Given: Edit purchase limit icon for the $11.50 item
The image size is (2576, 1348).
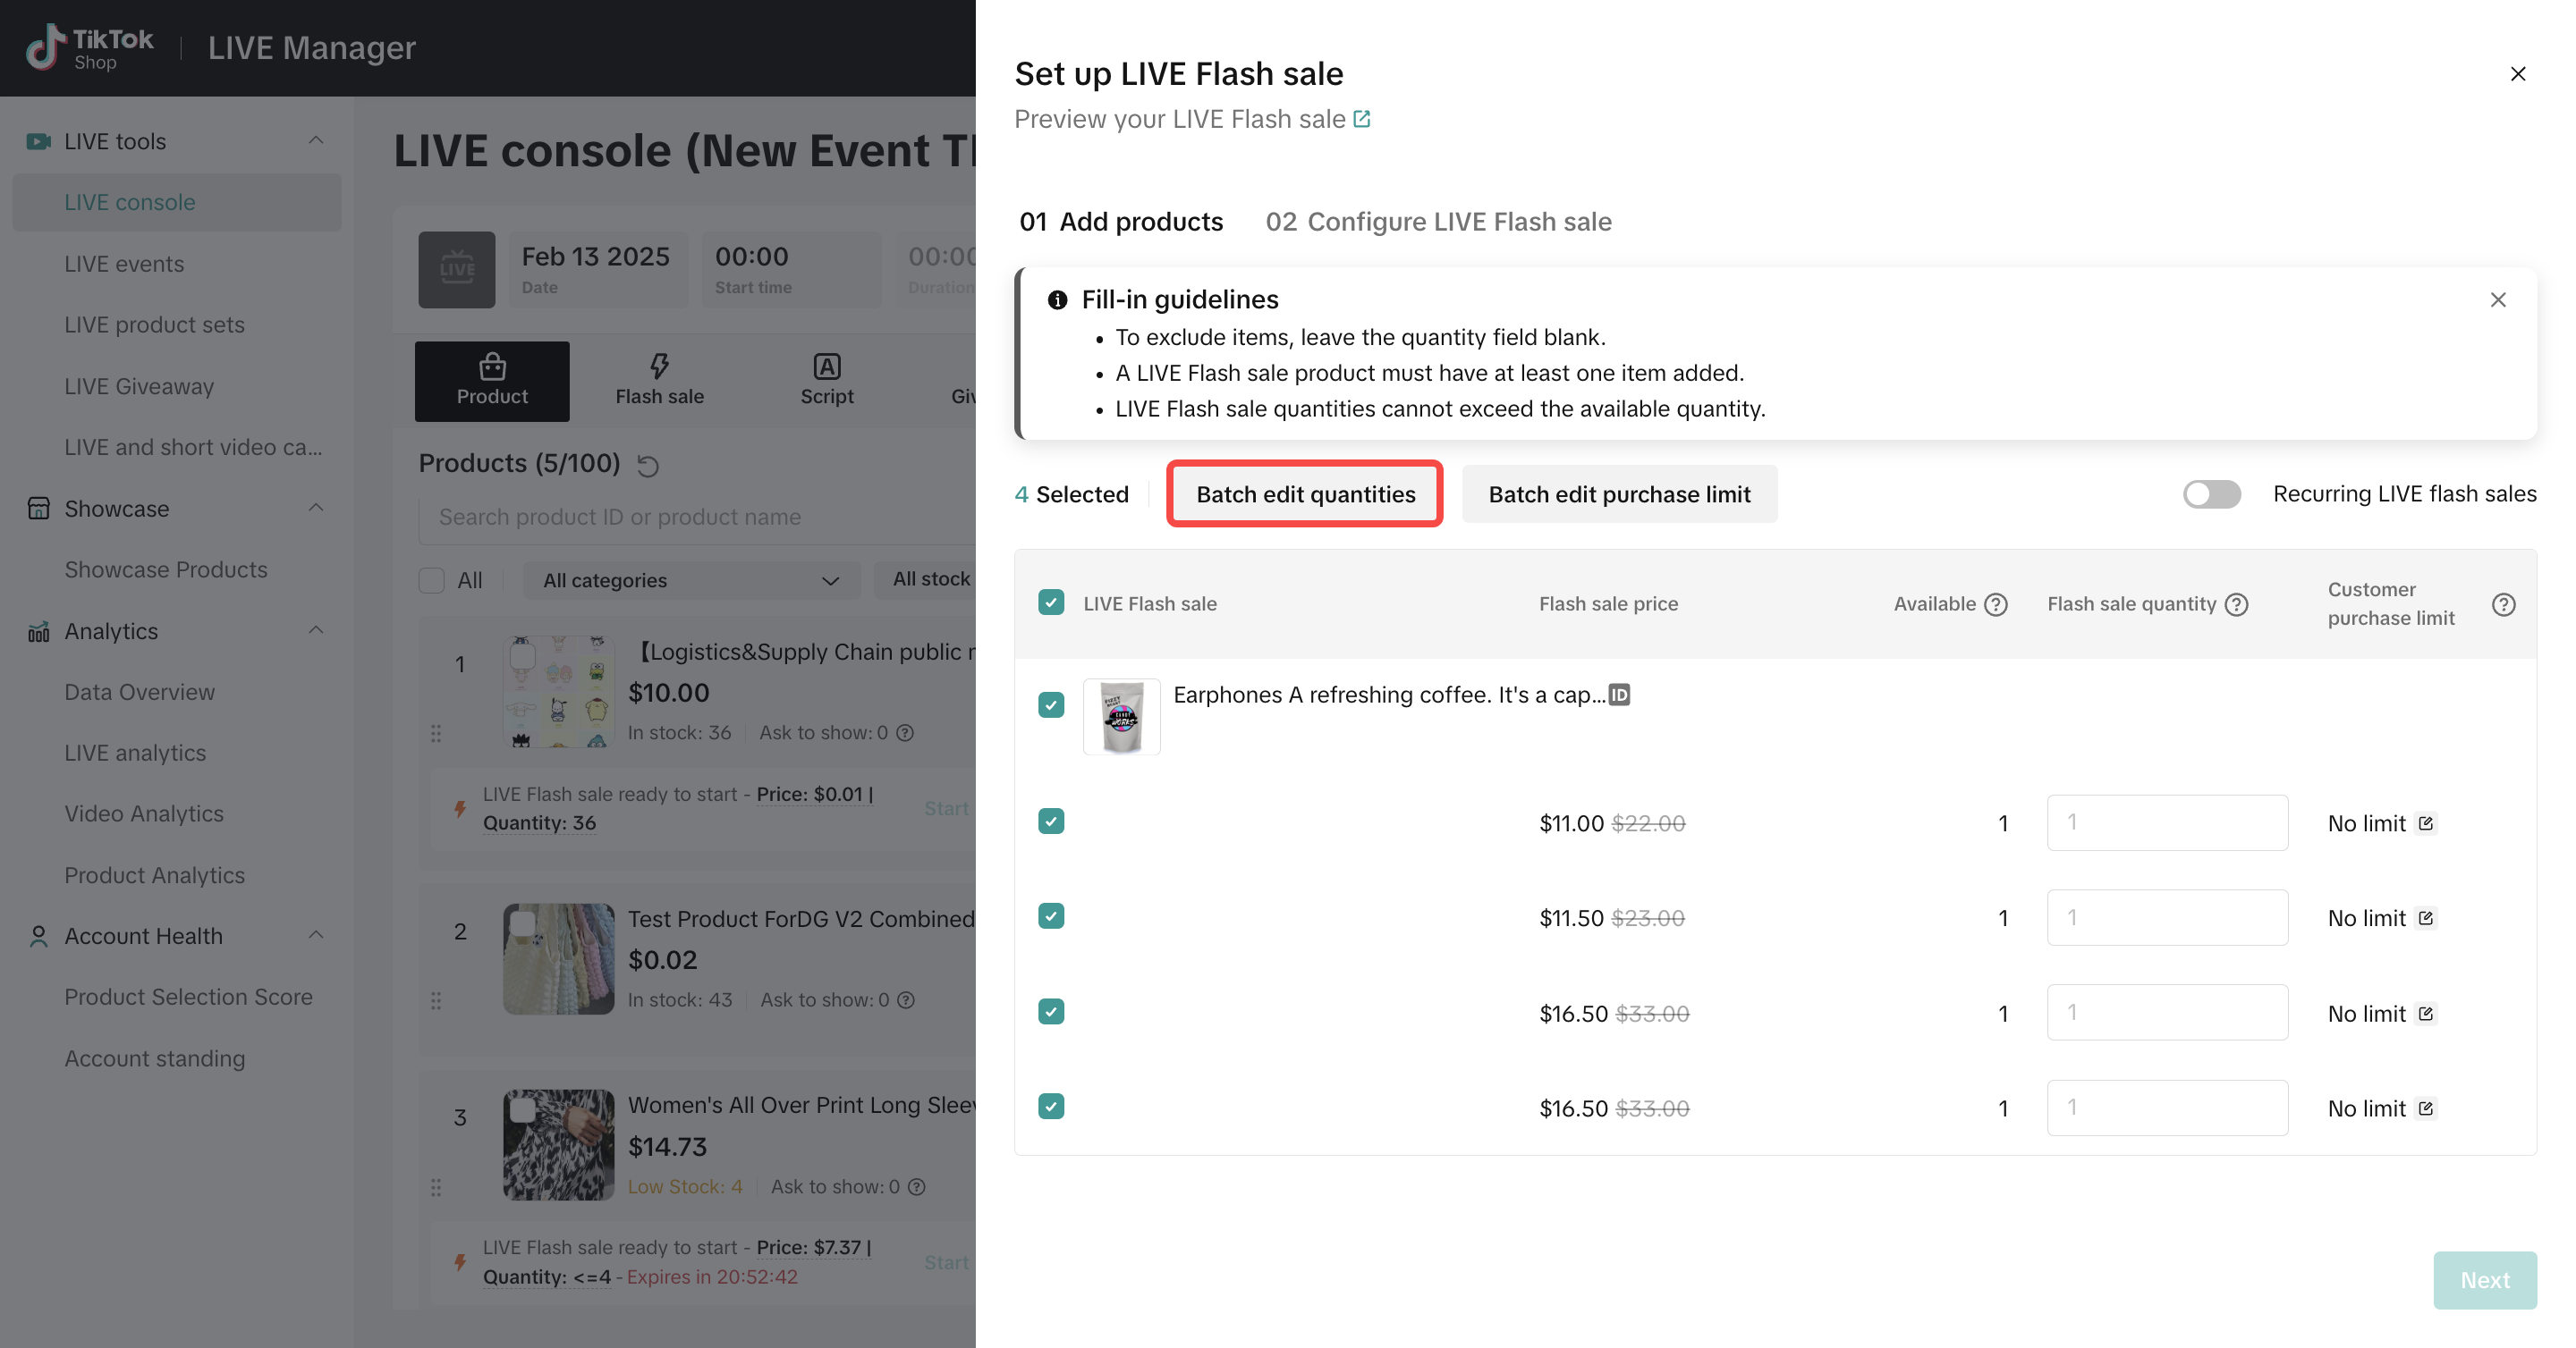Looking at the screenshot, I should [x=2426, y=918].
